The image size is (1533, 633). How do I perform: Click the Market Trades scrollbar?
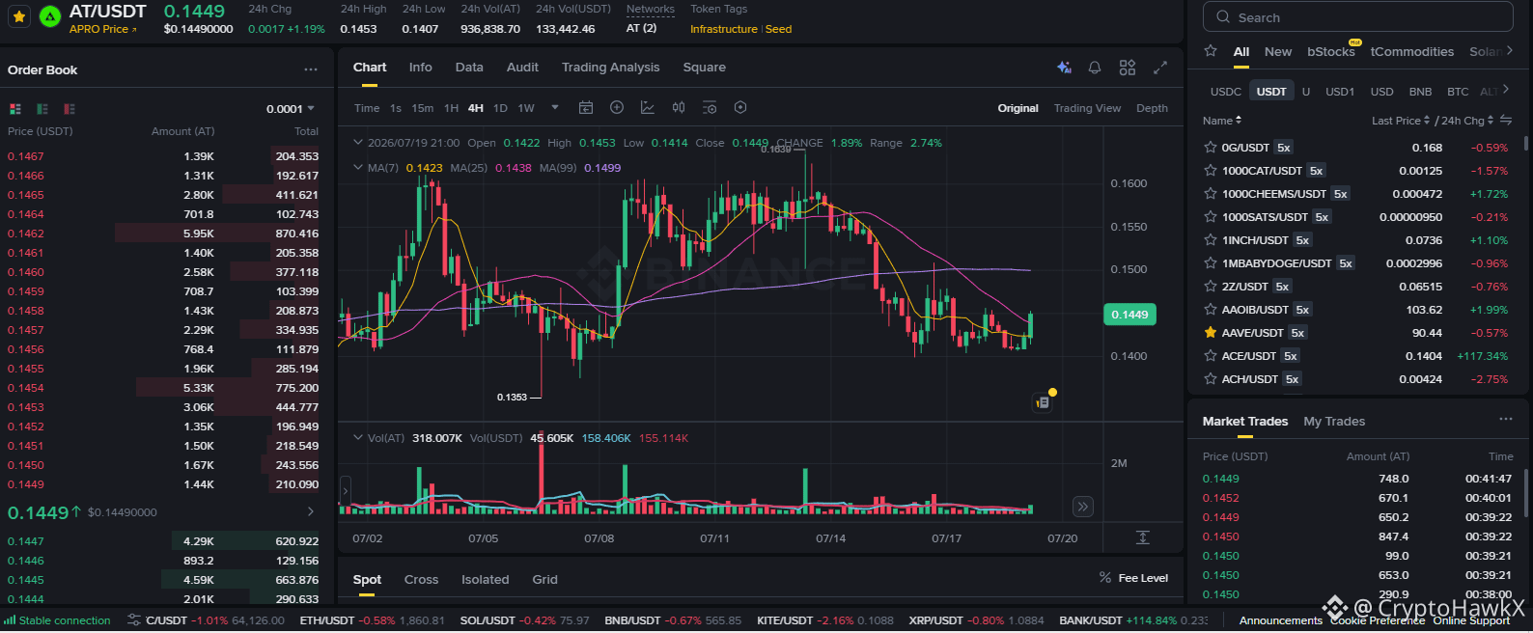point(1526,492)
